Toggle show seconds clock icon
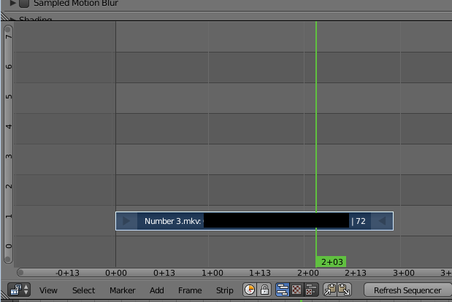The image size is (452, 302). [250, 290]
